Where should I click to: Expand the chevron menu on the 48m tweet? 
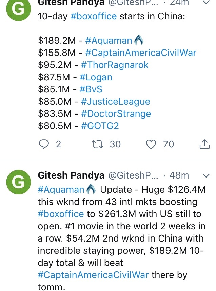click(x=206, y=175)
